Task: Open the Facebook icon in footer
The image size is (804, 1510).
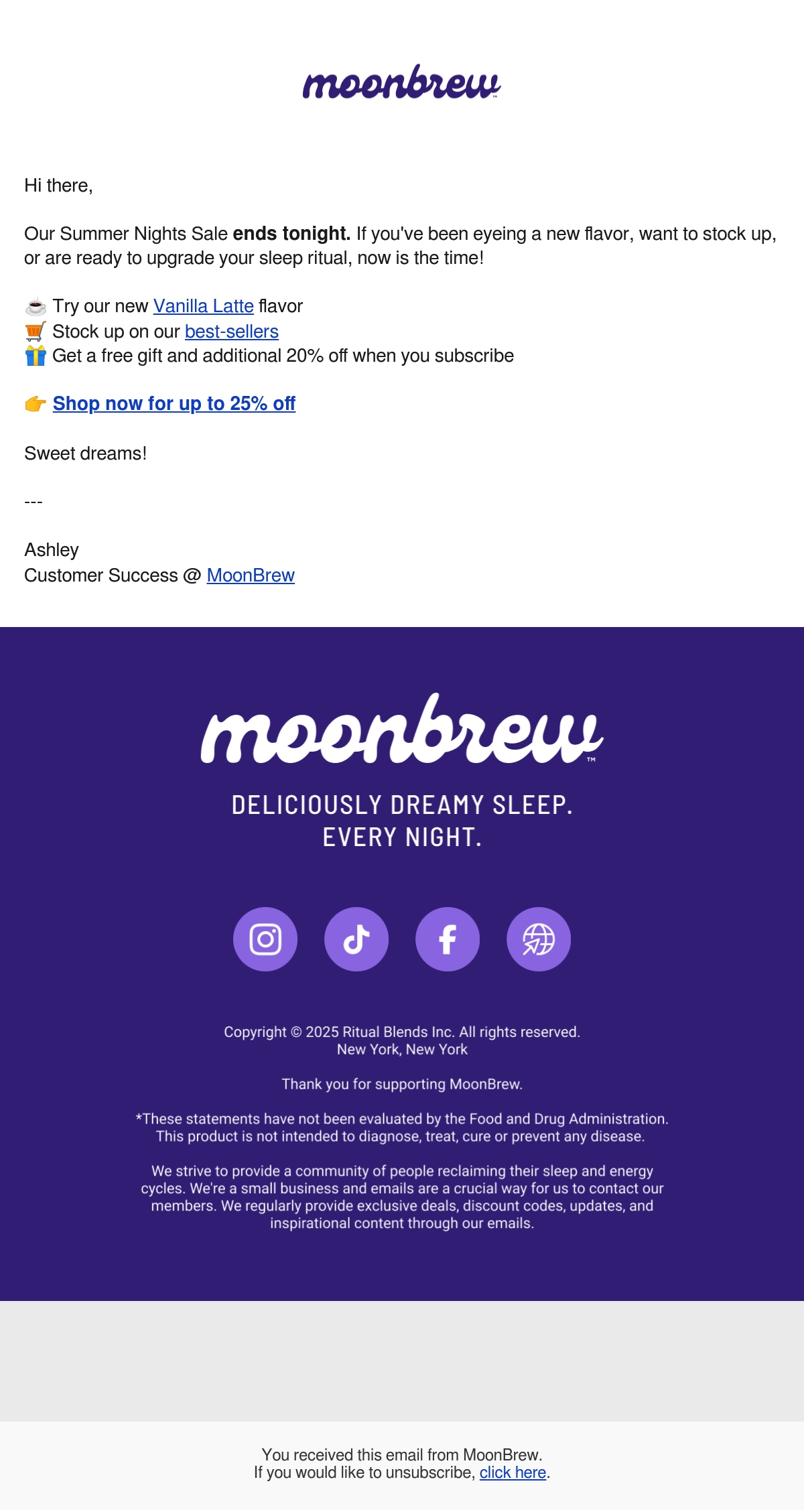Action: click(x=448, y=939)
